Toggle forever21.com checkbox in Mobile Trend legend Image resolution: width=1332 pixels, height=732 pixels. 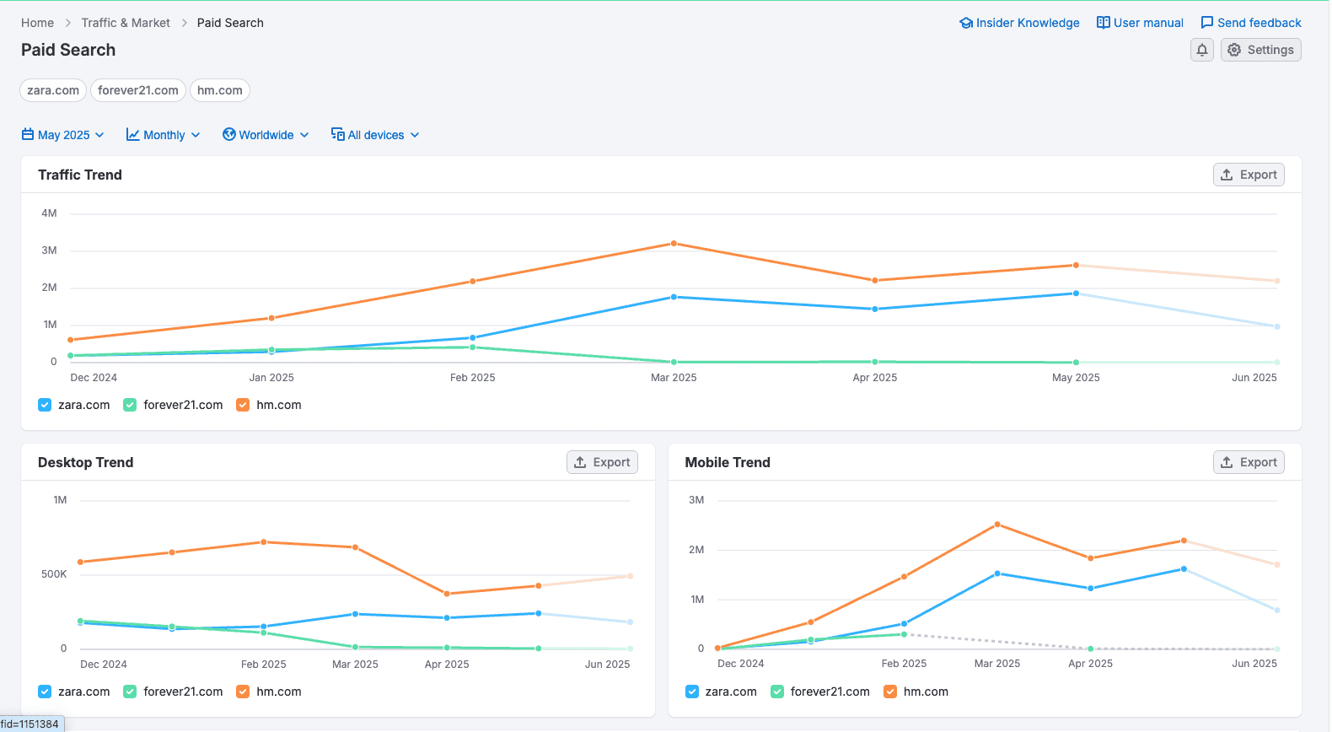click(x=777, y=692)
